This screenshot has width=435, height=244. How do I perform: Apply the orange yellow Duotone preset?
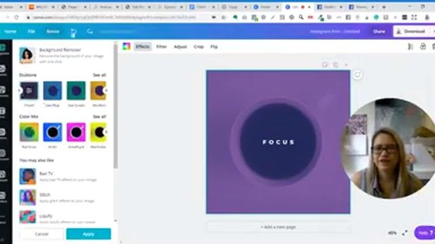coord(98,90)
